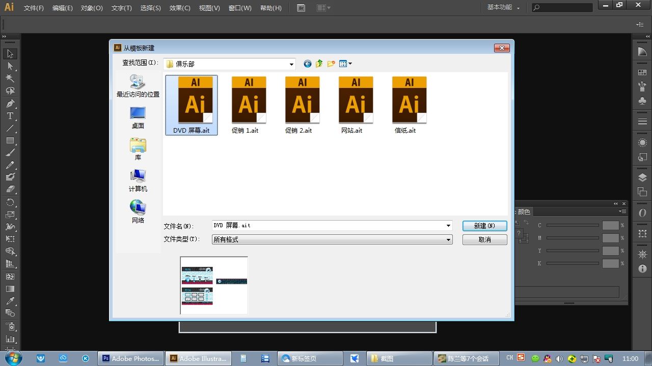Select the Selection tool in Illustrator toolbar

coord(10,53)
